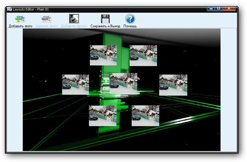Click the greyed Удалить фото icon

pos(46,19)
